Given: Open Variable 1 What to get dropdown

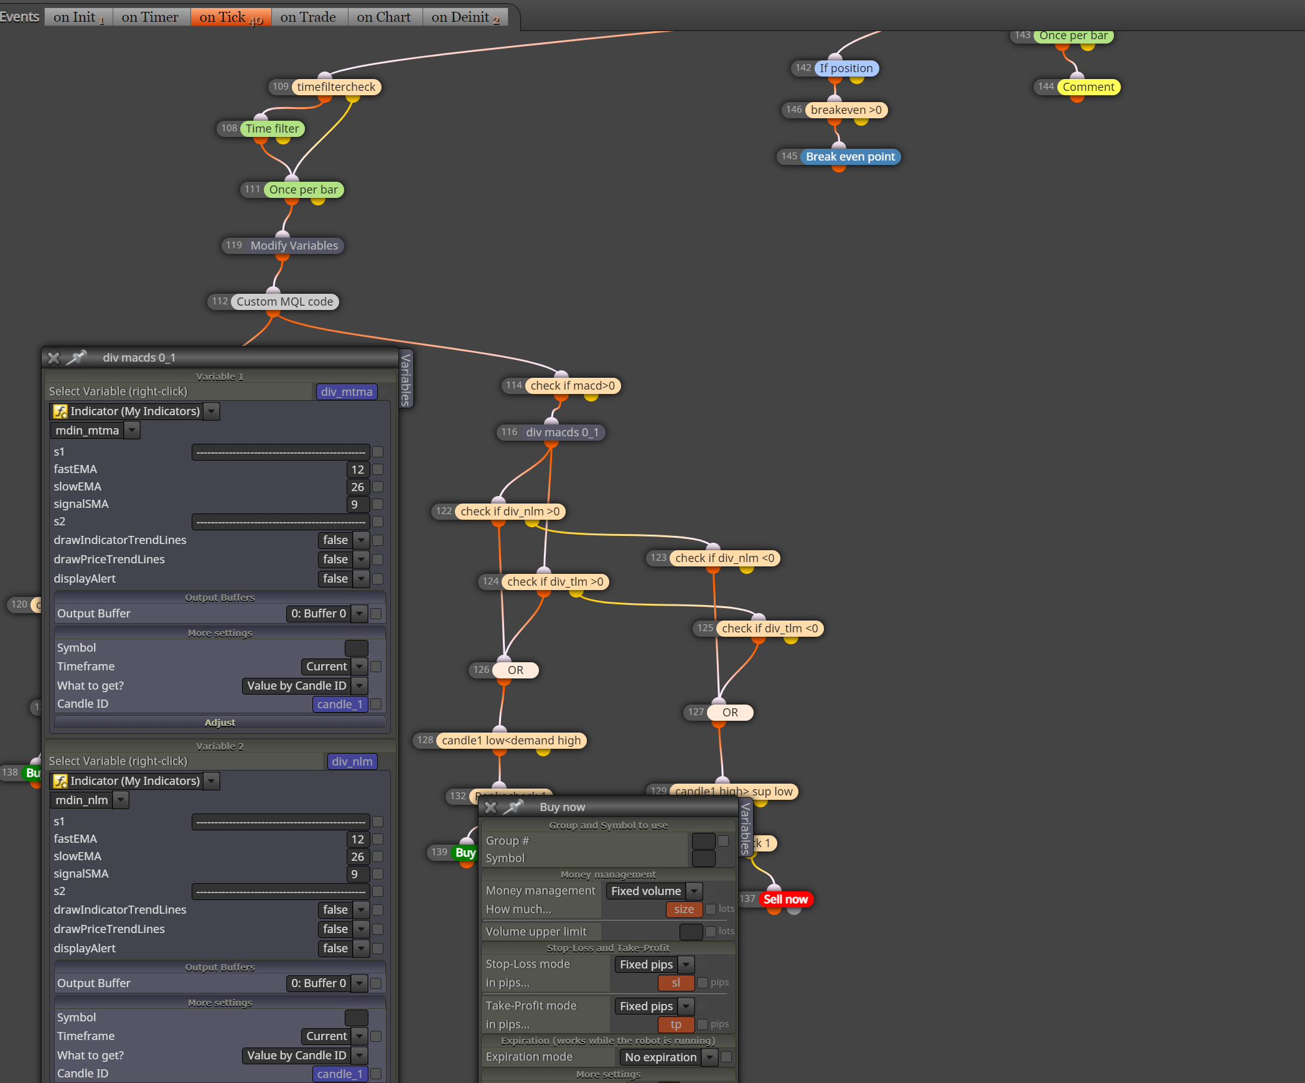Looking at the screenshot, I should (x=359, y=686).
